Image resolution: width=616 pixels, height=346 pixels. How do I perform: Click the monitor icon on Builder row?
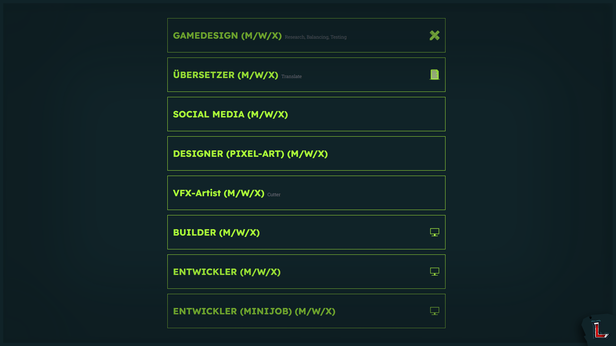[x=434, y=232]
